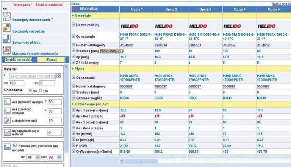Select Opcja 2 column header
Viewport: 291px width, 167px height.
pos(171,9)
